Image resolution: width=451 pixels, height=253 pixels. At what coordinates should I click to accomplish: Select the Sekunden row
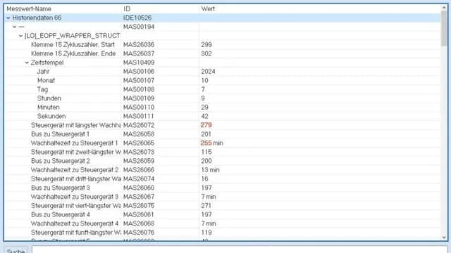[x=223, y=116]
